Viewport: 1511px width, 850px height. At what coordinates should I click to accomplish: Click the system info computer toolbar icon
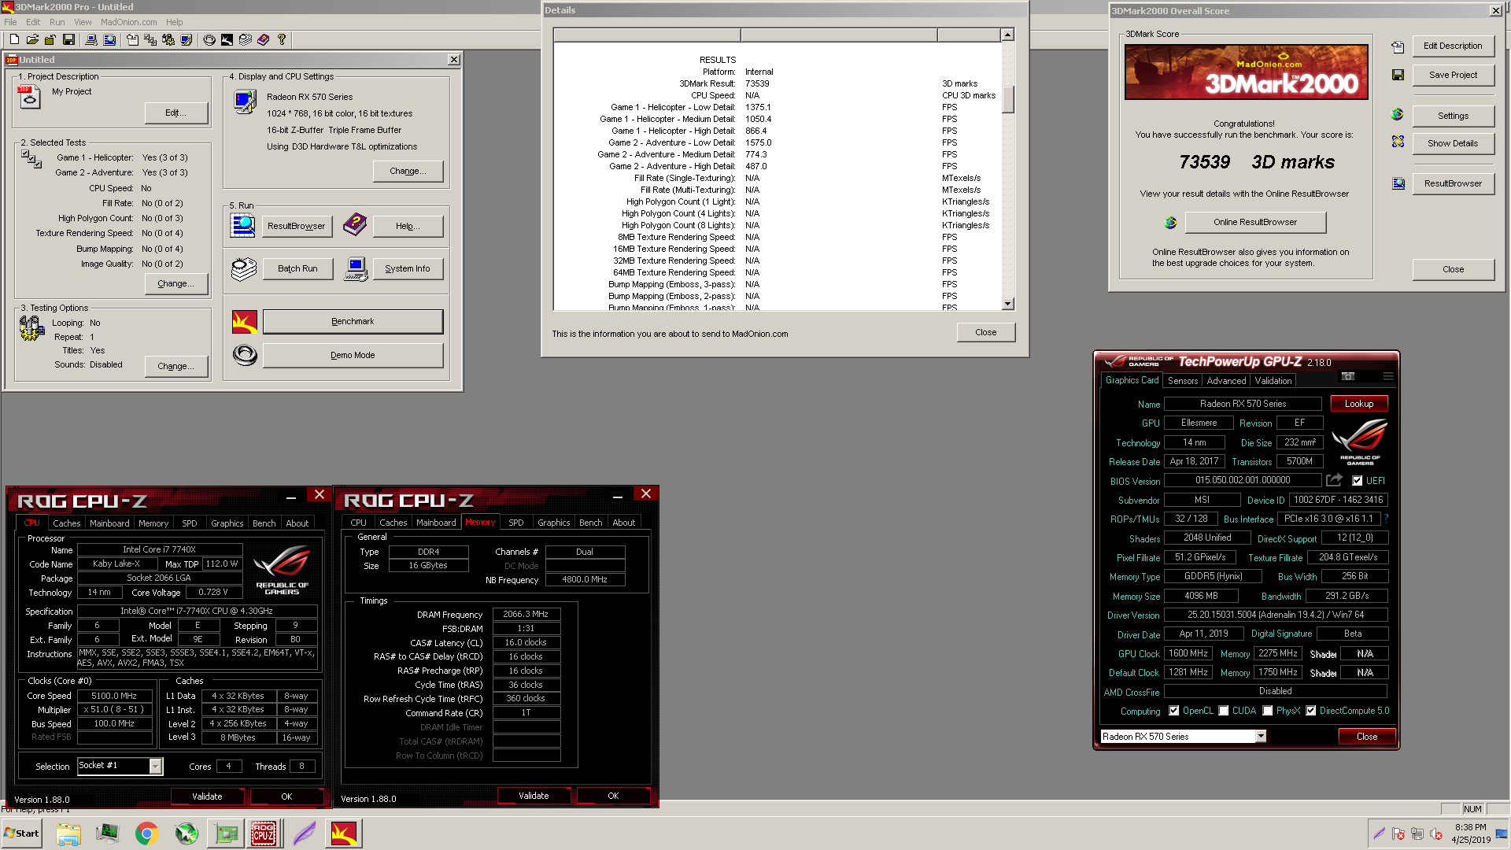[91, 39]
